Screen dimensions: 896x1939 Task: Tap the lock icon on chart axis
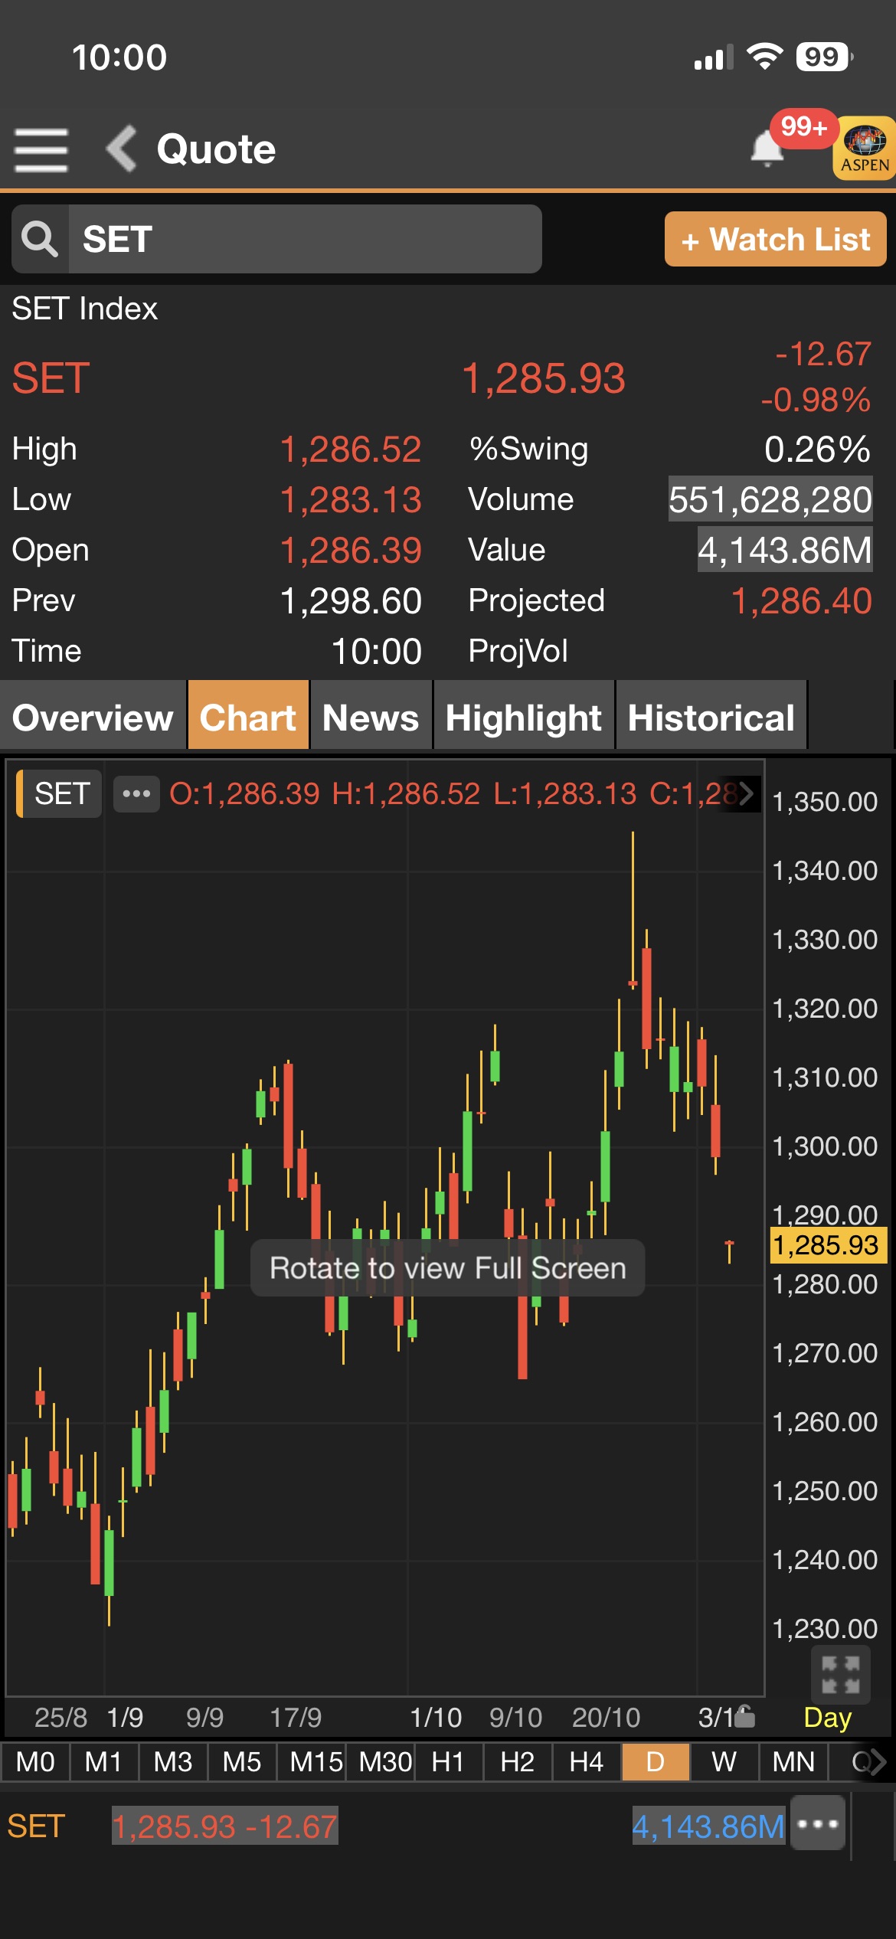[744, 1718]
